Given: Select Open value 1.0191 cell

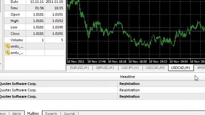Looking at the screenshot, I should 54,14.
